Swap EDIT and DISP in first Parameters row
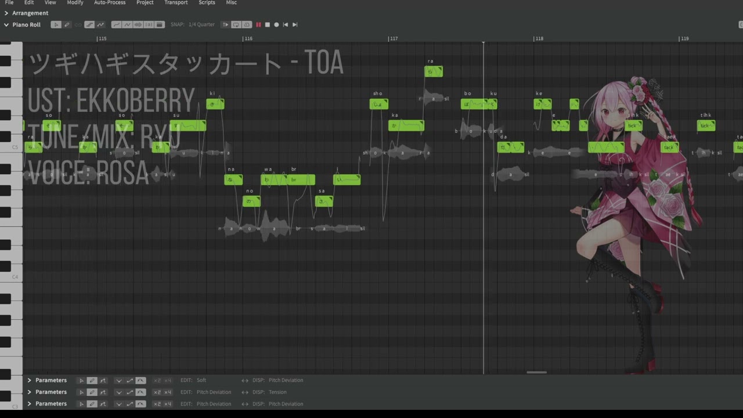Image resolution: width=743 pixels, height=418 pixels. point(245,380)
